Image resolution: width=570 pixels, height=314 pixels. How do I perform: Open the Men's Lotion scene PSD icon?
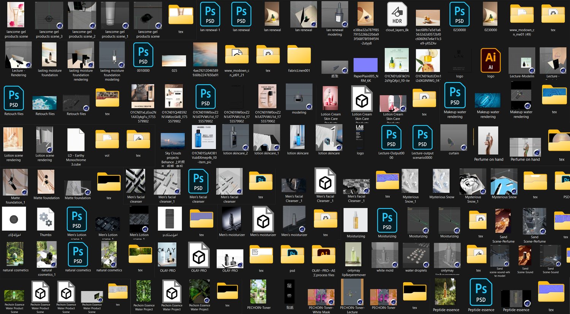click(77, 218)
